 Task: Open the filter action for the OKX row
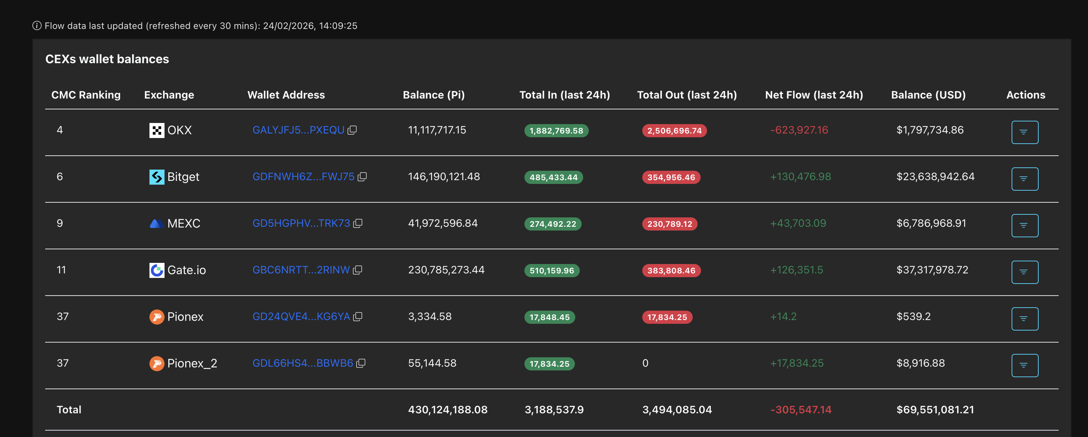1024,132
